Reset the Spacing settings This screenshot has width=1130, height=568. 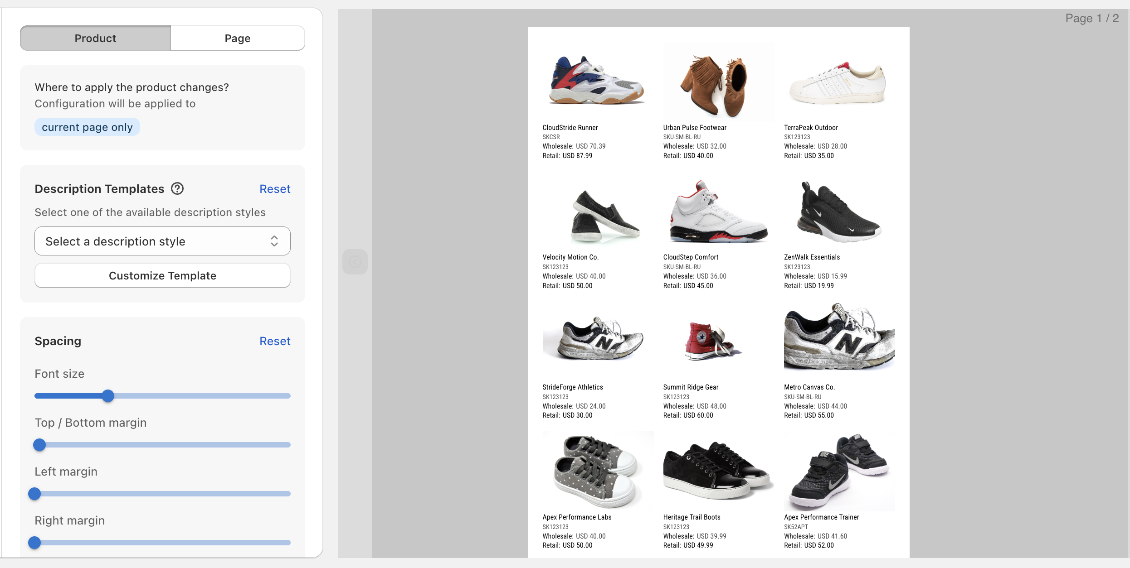coord(275,341)
